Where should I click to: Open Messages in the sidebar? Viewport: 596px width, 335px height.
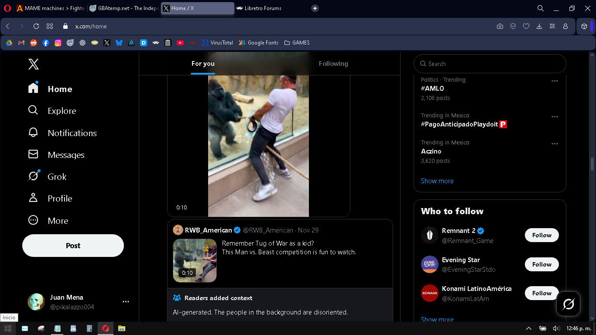56,155
